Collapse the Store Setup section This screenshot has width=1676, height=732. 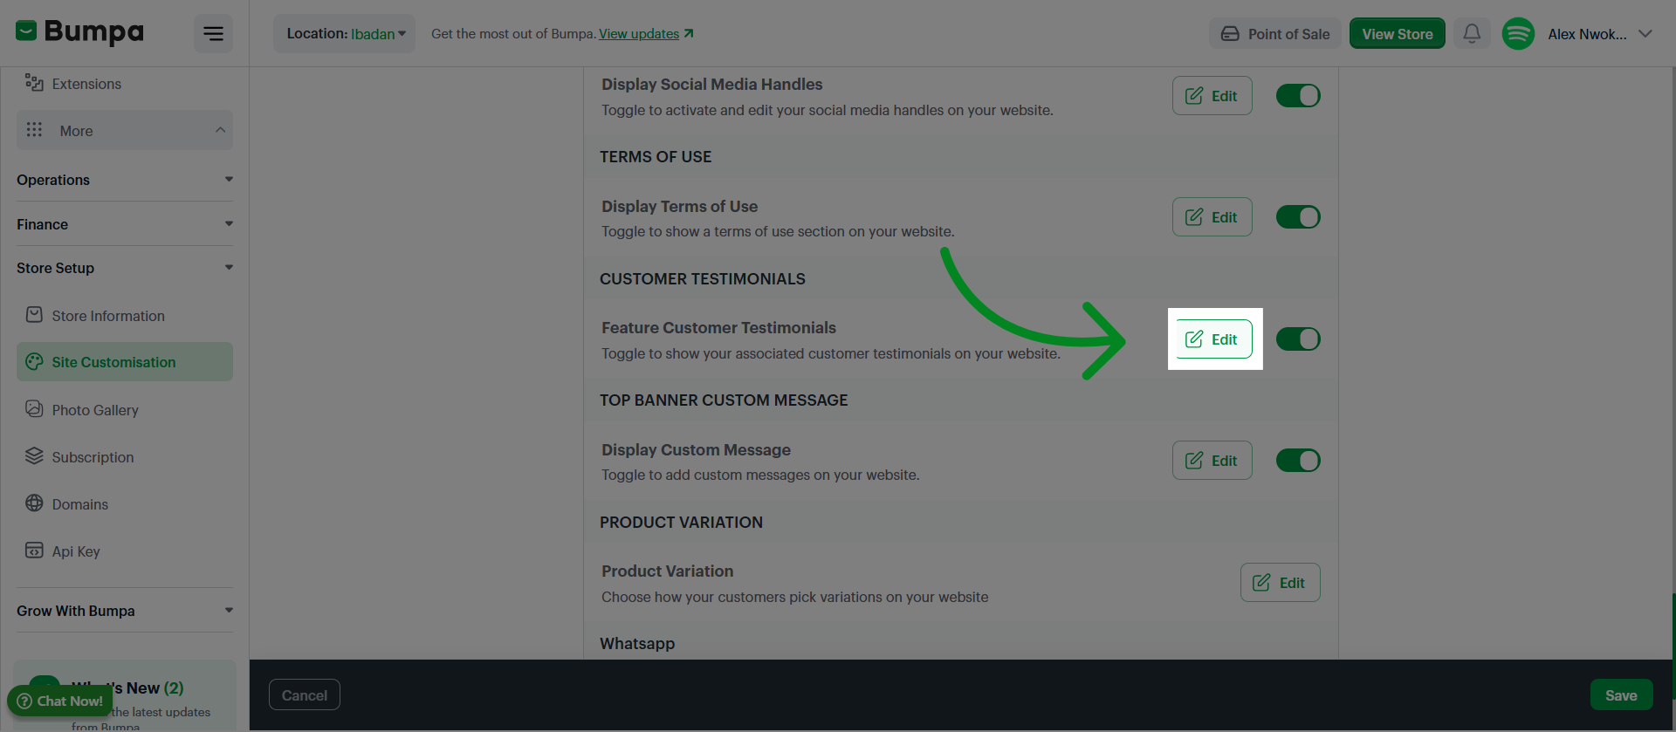coord(125,268)
